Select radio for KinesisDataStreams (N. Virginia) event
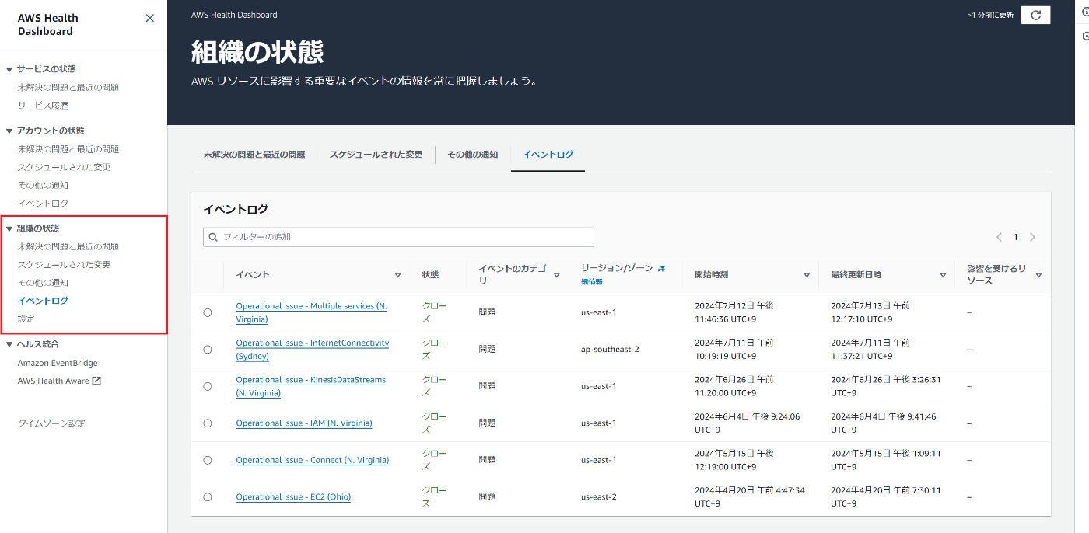Screen dimensions: 1089x533 click(208, 386)
